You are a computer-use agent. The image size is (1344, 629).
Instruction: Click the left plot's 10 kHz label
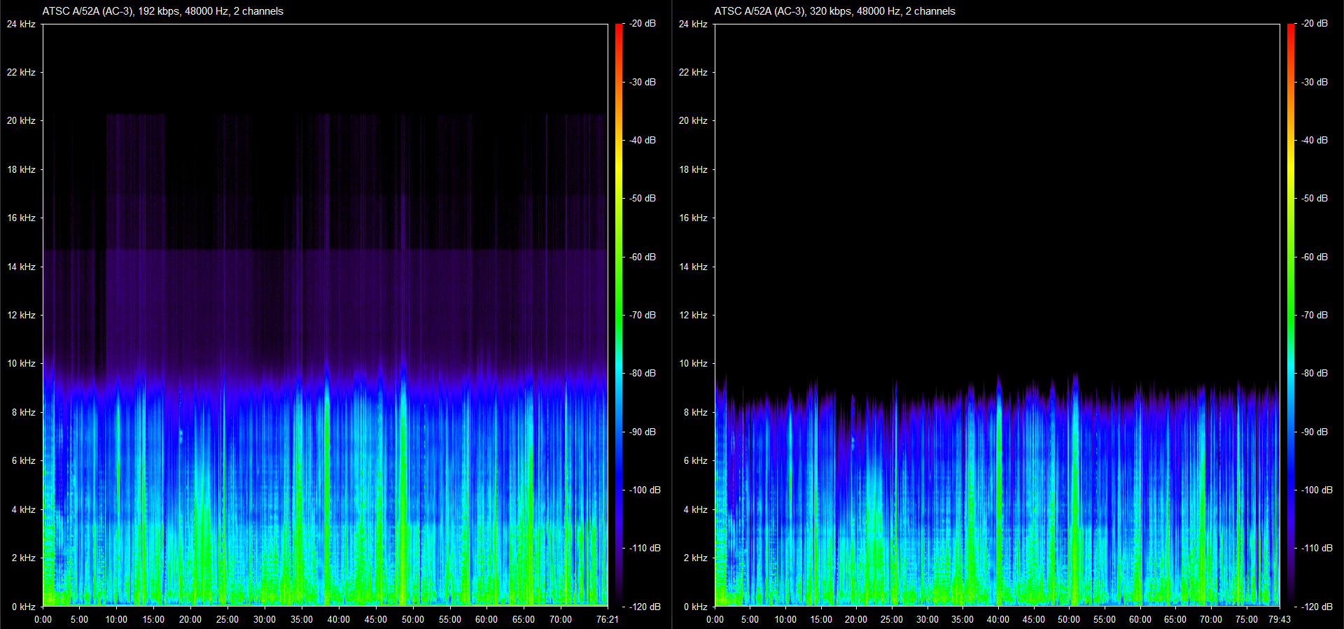coord(21,363)
